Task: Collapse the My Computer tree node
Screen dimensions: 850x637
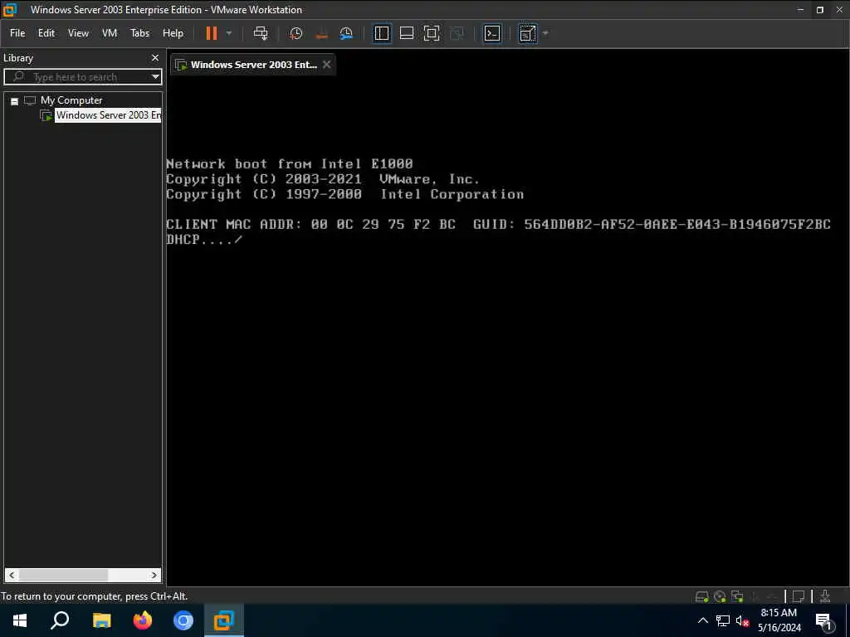Action: (x=15, y=101)
